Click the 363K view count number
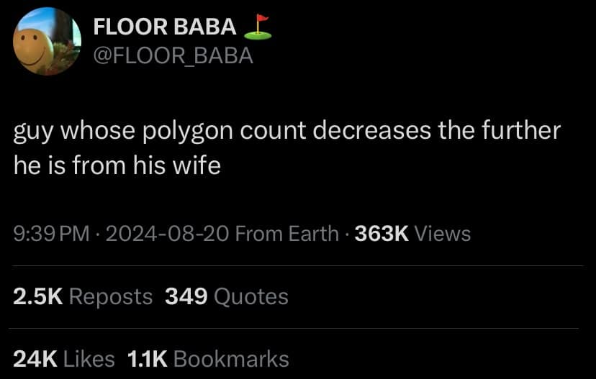The image size is (596, 379). tap(381, 234)
